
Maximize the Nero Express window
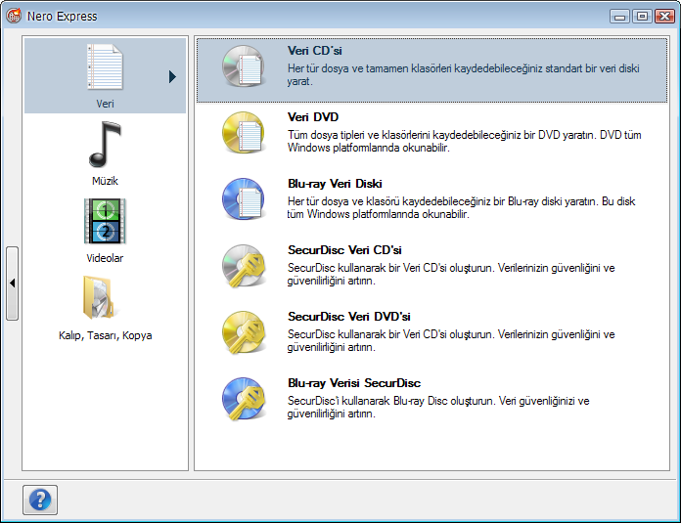pos(642,16)
